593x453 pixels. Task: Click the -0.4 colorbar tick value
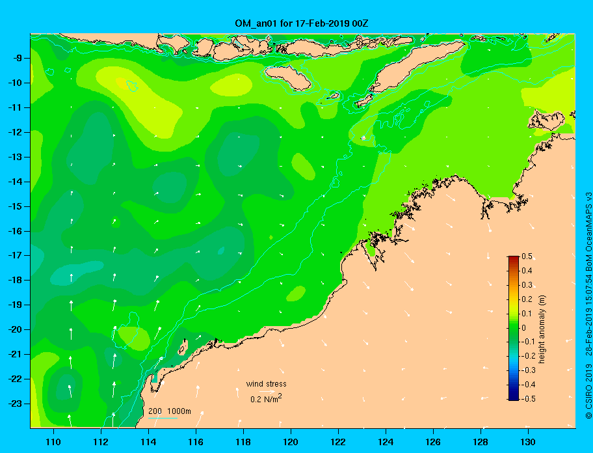click(527, 385)
